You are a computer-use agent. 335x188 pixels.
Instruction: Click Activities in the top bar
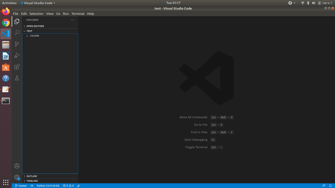coord(9,3)
